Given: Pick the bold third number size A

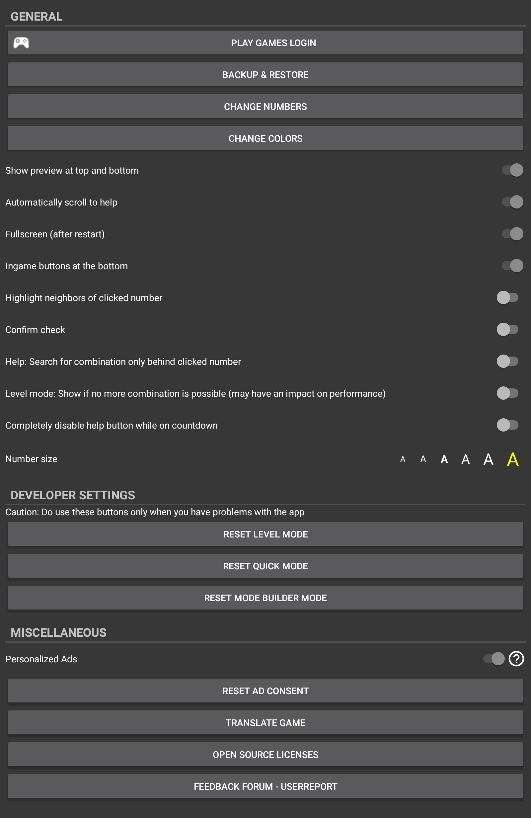Looking at the screenshot, I should tap(444, 459).
